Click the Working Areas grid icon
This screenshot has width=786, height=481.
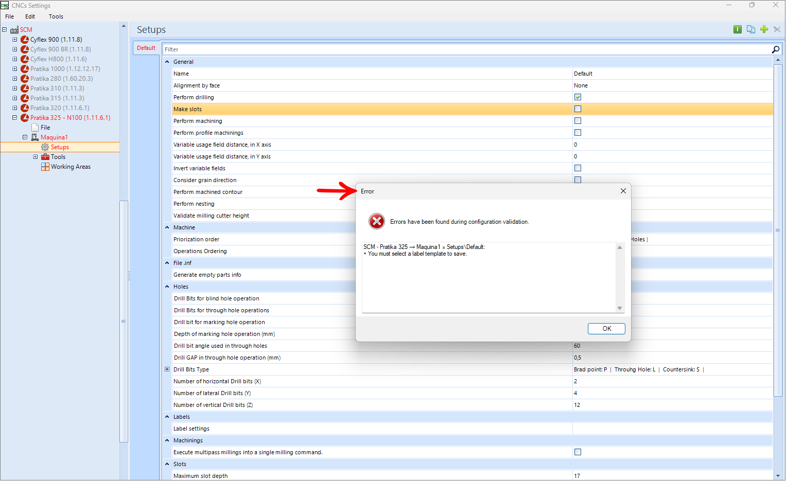pos(45,167)
